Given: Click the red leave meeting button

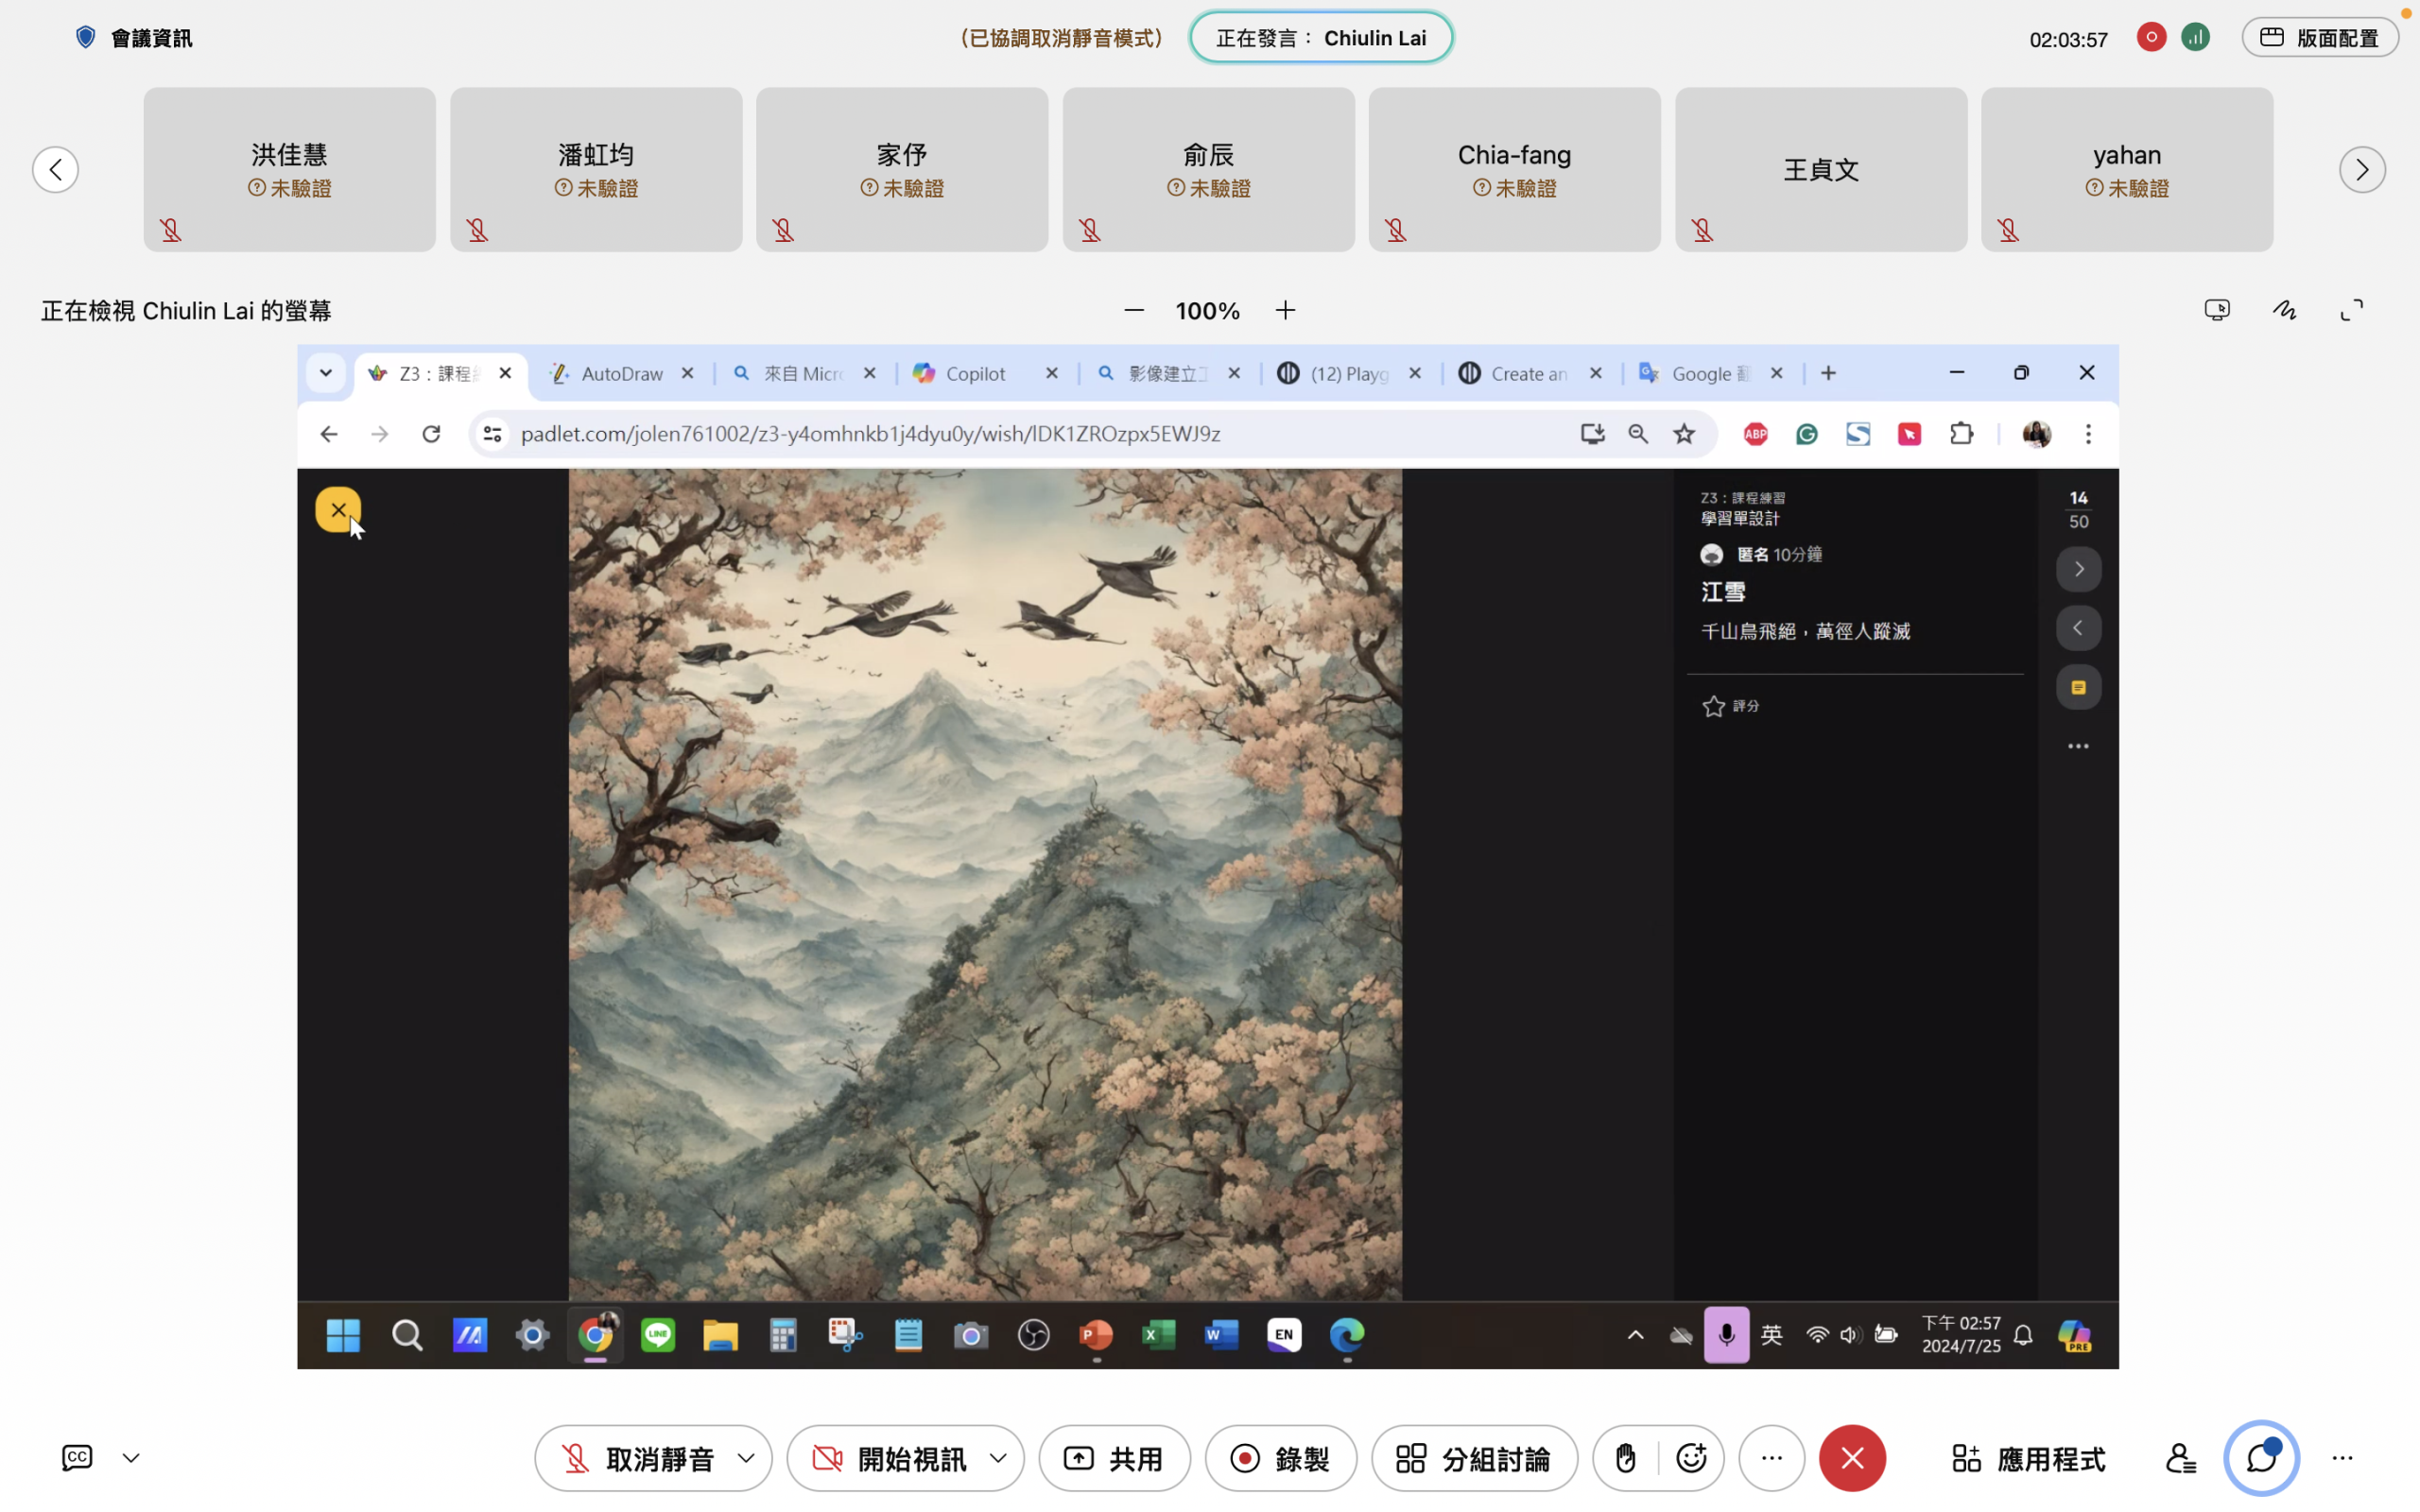Looking at the screenshot, I should tap(1852, 1458).
